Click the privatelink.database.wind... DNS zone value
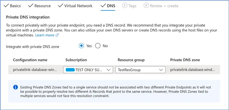 click(193, 70)
